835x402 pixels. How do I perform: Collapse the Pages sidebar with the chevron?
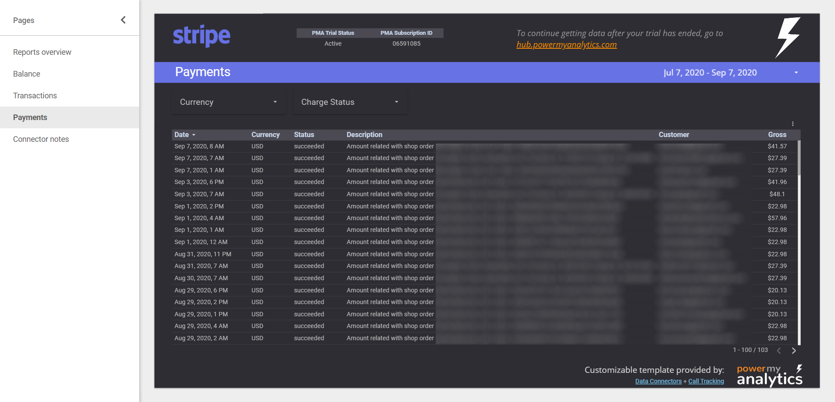[123, 20]
